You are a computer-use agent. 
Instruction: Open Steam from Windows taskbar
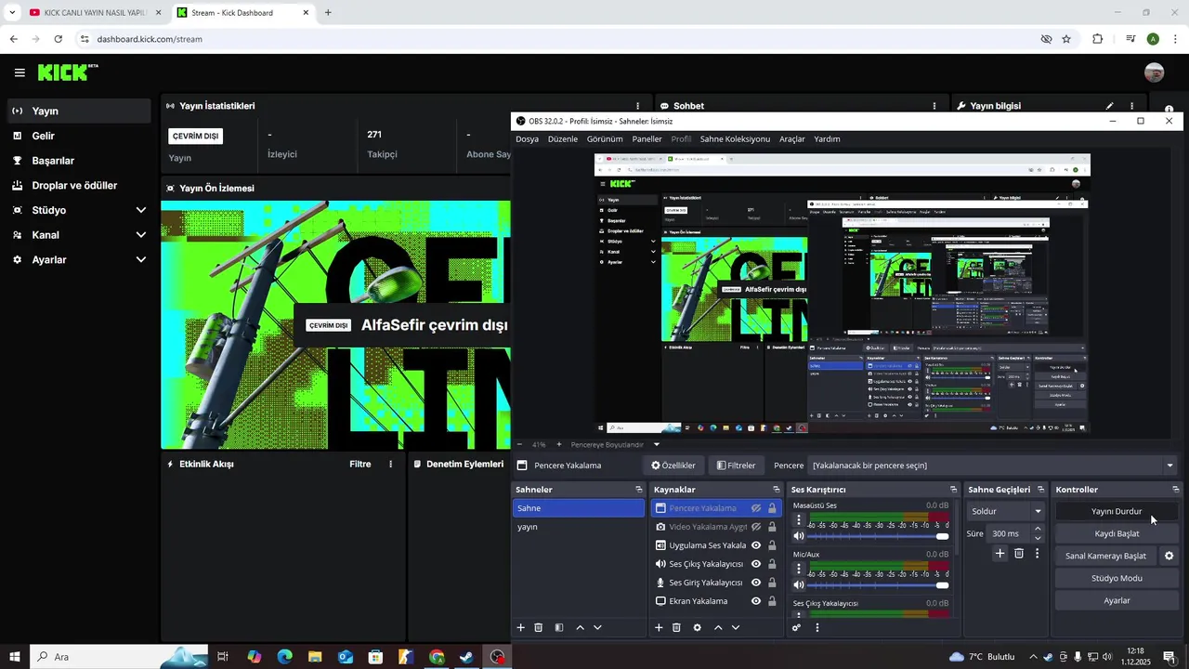[x=466, y=657]
